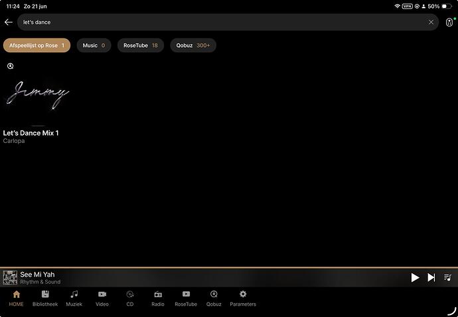Select the Afspeellijst op Rose tab
This screenshot has height=317, width=458.
click(37, 46)
